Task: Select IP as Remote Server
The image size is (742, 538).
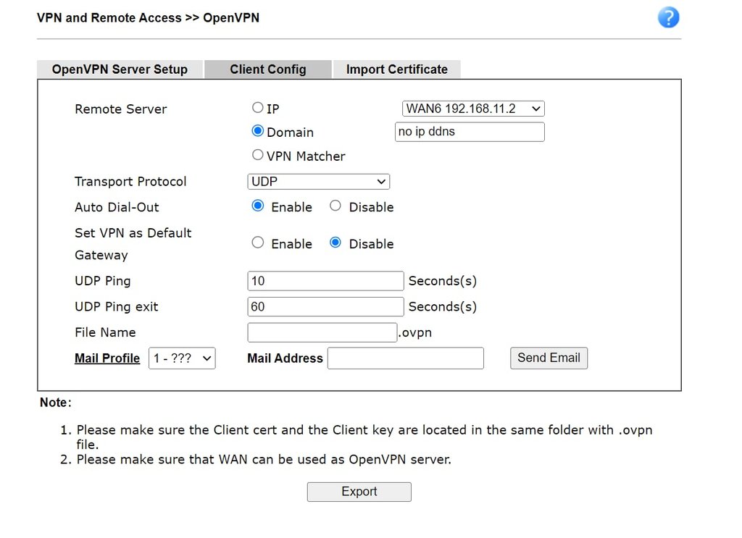Action: [x=257, y=108]
